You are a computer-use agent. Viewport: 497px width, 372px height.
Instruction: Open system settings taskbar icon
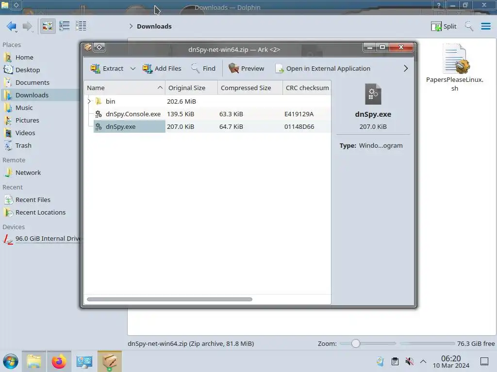(x=84, y=361)
